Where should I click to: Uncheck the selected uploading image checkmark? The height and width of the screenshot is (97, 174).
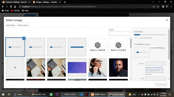point(24,38)
